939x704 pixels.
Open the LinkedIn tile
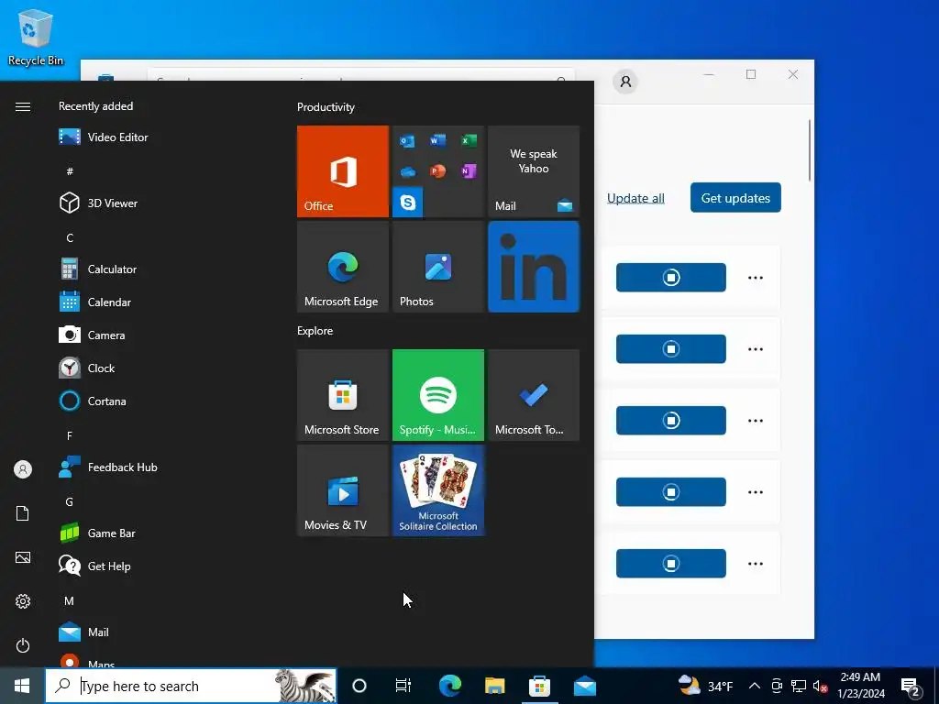534,267
